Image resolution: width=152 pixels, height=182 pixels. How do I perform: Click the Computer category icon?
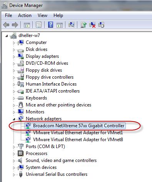point(21,42)
